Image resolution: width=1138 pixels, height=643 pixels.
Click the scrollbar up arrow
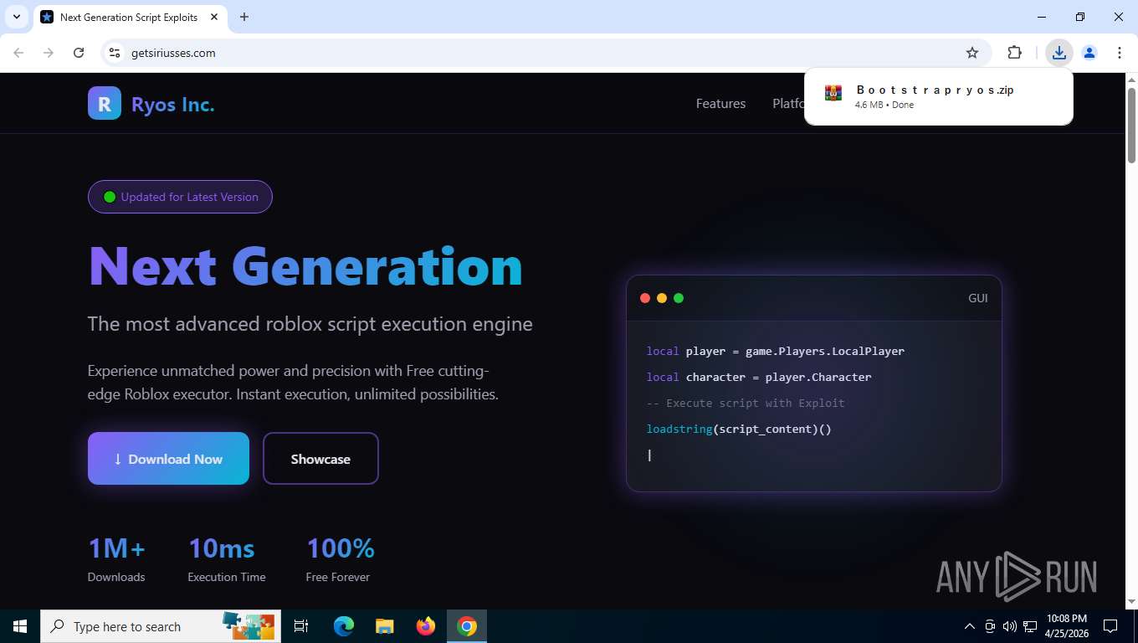[x=1131, y=80]
